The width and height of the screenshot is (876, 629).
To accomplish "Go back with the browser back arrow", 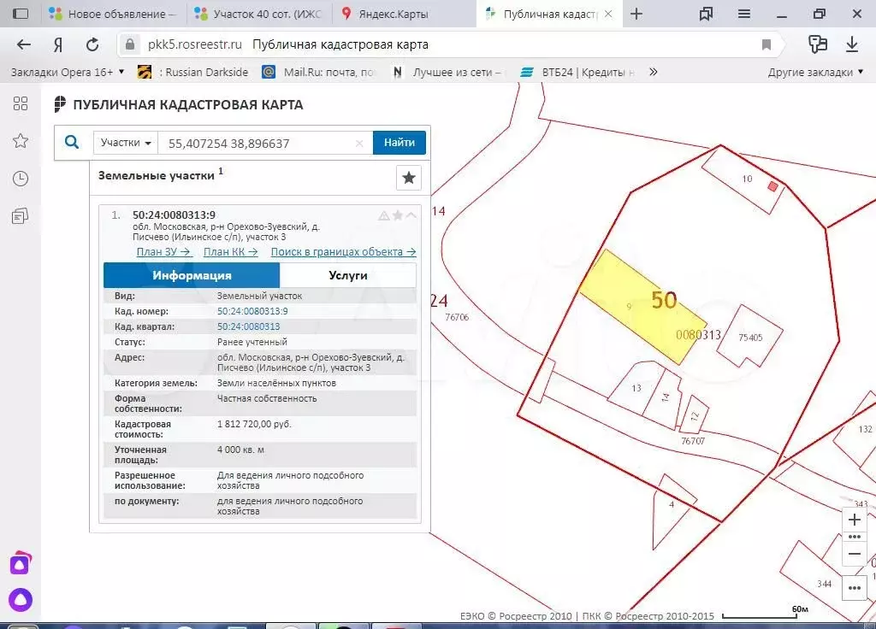I will [x=23, y=44].
